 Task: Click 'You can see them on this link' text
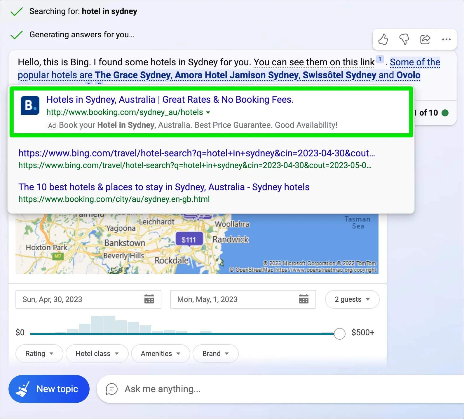coord(314,62)
